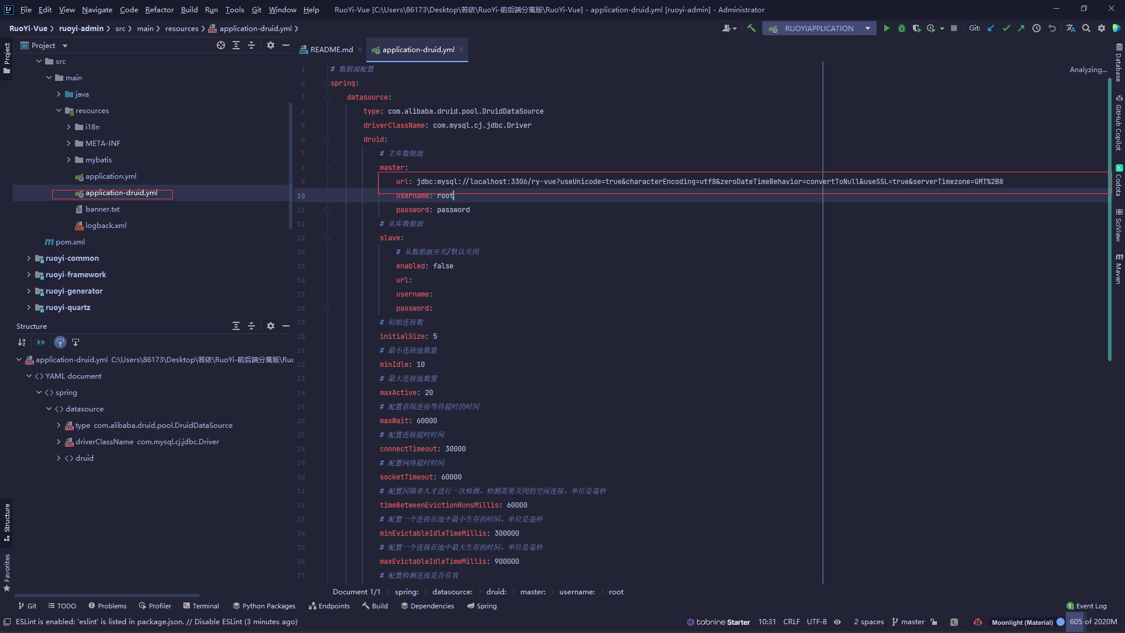Screen dimensions: 1125x633
Task: Rollback changes with the undo arrow icon
Action: (x=1052, y=28)
